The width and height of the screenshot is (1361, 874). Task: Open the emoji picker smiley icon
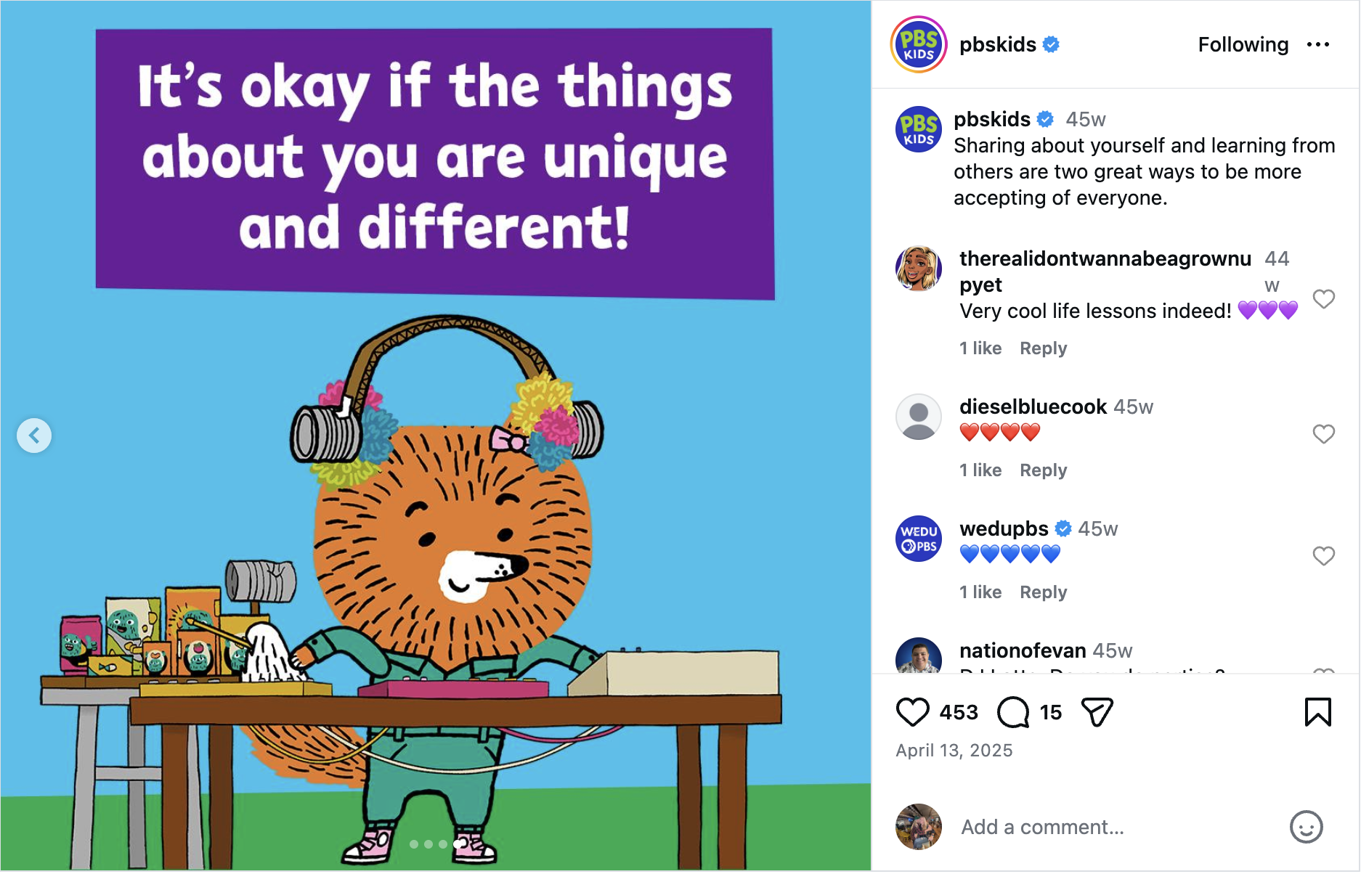(x=1306, y=827)
